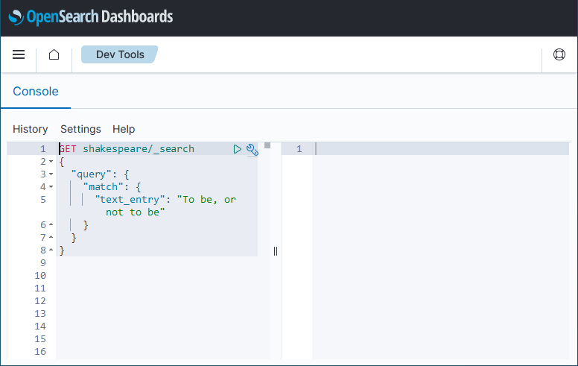Image resolution: width=578 pixels, height=366 pixels.
Task: Open the Settings menu
Action: (80, 129)
